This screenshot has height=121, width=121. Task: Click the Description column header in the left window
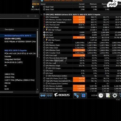9,29
